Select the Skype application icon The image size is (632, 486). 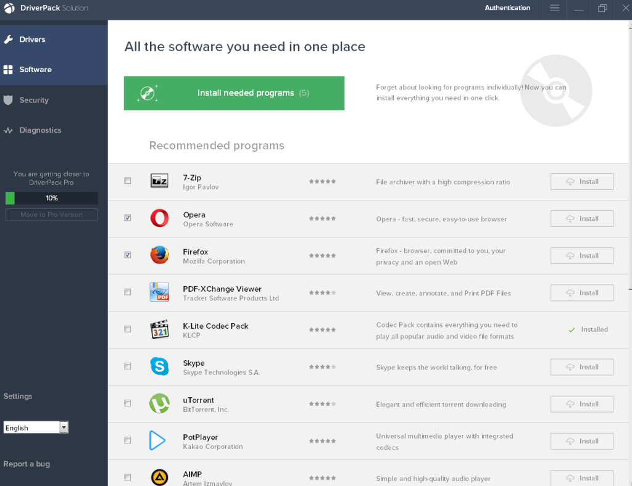[159, 366]
